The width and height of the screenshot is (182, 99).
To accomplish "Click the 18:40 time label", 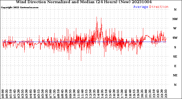I will [130, 94].
